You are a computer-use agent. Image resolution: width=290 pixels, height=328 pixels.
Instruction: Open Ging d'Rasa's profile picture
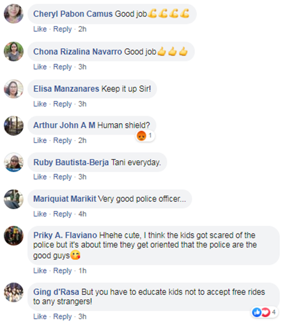[x=14, y=292]
